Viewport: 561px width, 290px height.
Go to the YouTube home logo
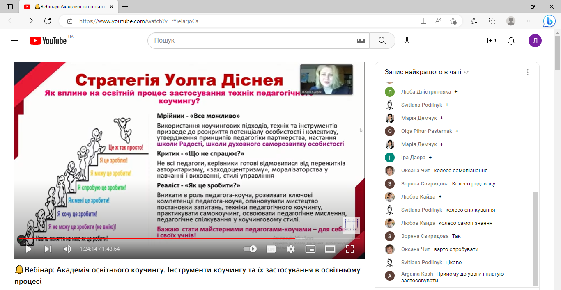[48, 41]
